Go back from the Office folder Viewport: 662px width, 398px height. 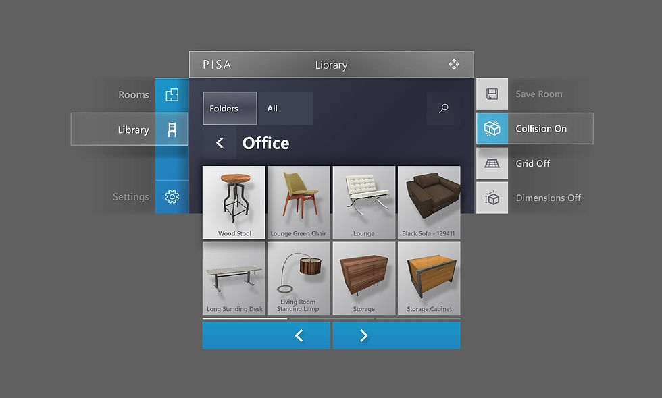pyautogui.click(x=220, y=143)
